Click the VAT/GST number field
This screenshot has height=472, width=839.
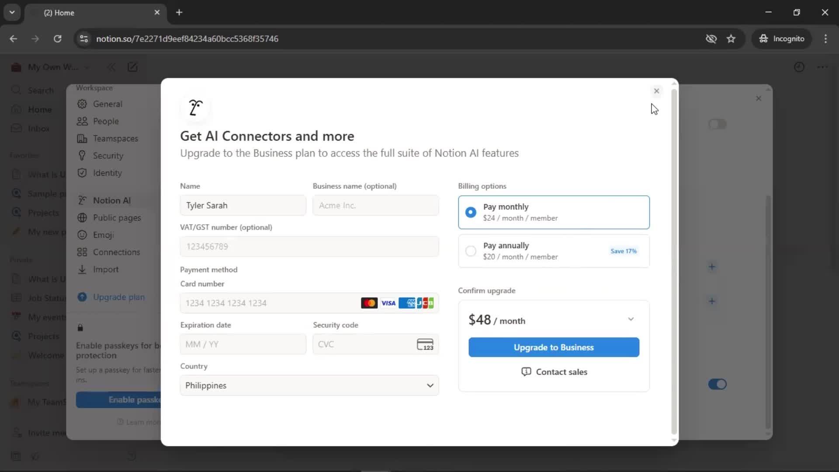tap(309, 246)
